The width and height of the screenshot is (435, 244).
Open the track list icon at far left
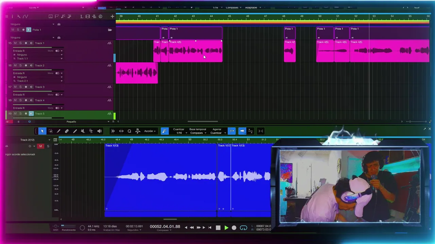click(6, 16)
